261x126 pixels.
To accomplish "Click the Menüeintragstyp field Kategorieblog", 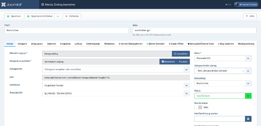I will [x=107, y=54].
